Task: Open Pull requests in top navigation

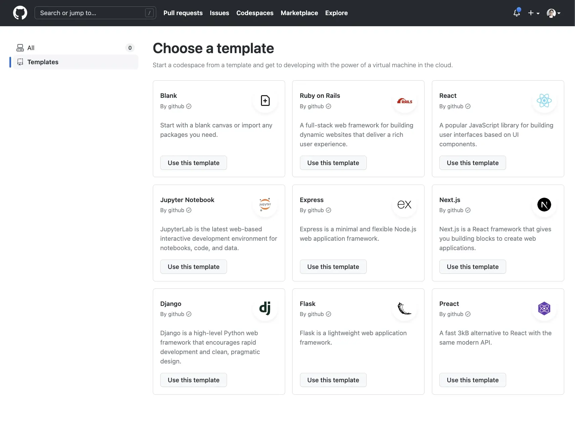Action: 183,13
